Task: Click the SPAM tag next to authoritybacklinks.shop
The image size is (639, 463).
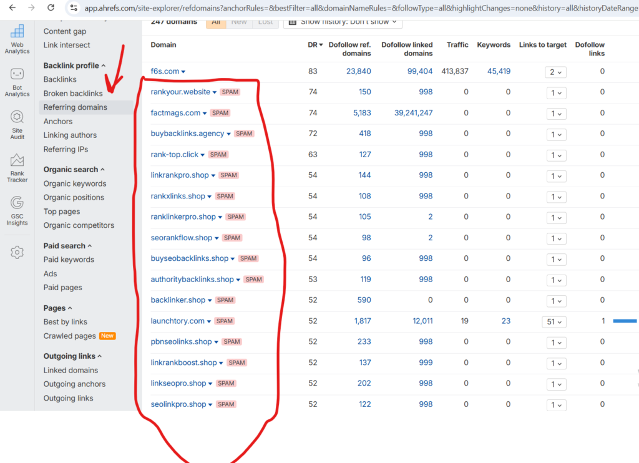Action: click(x=254, y=280)
